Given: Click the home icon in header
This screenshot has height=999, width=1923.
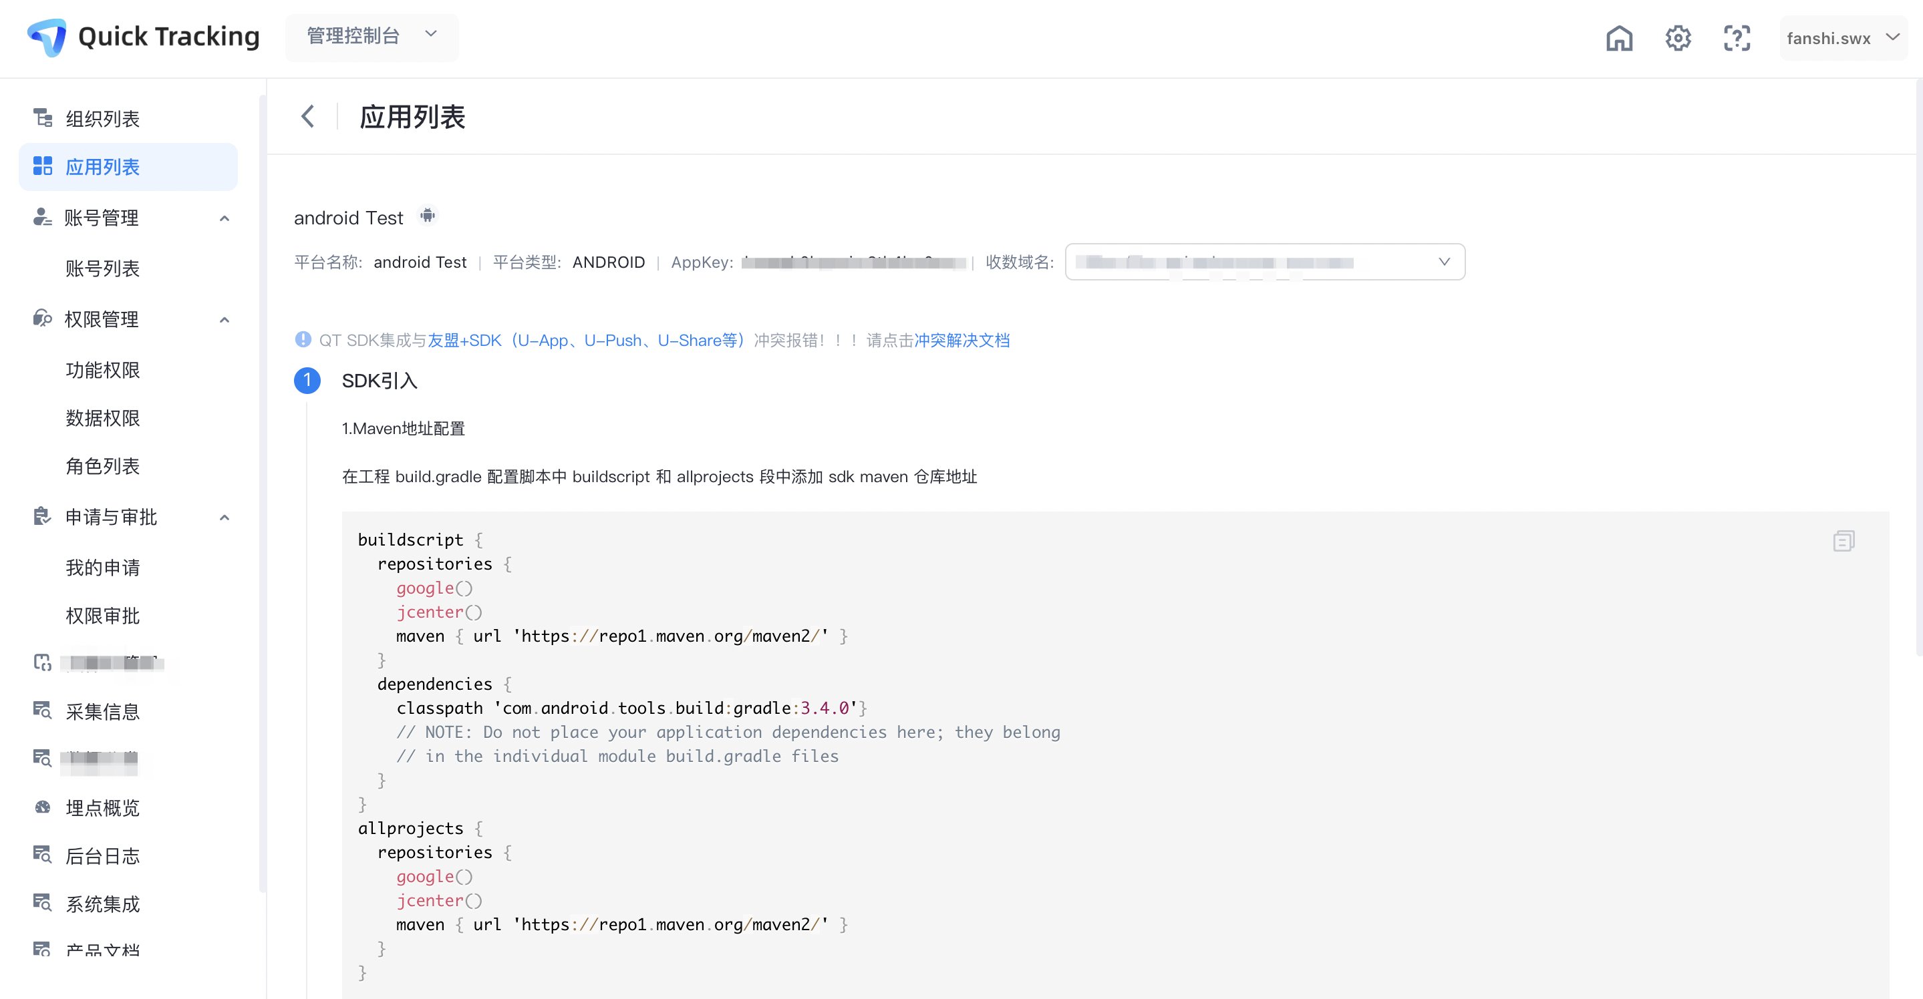Looking at the screenshot, I should pos(1618,38).
